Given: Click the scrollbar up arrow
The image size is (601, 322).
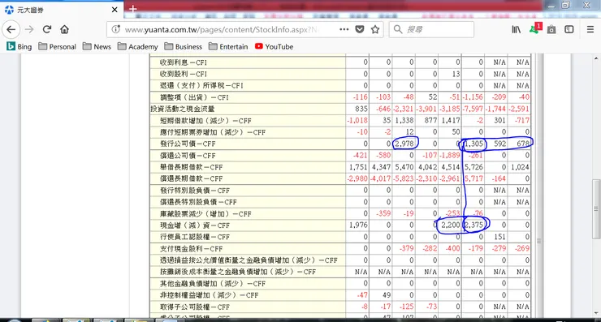Looking at the screenshot, I should click(595, 58).
